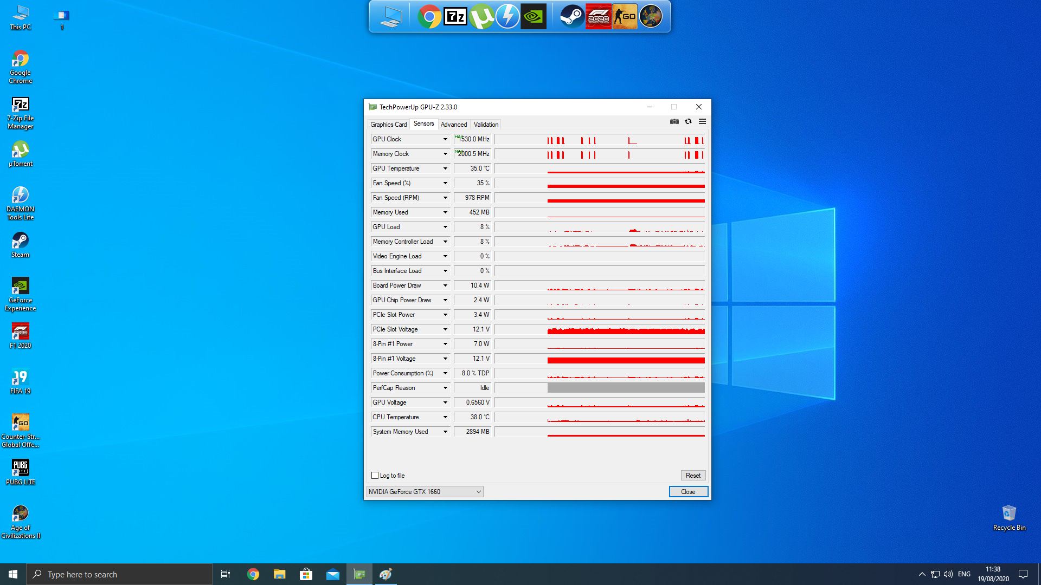Select the Recycle Bin desktop icon
Viewport: 1041px width, 585px height.
tap(1009, 518)
